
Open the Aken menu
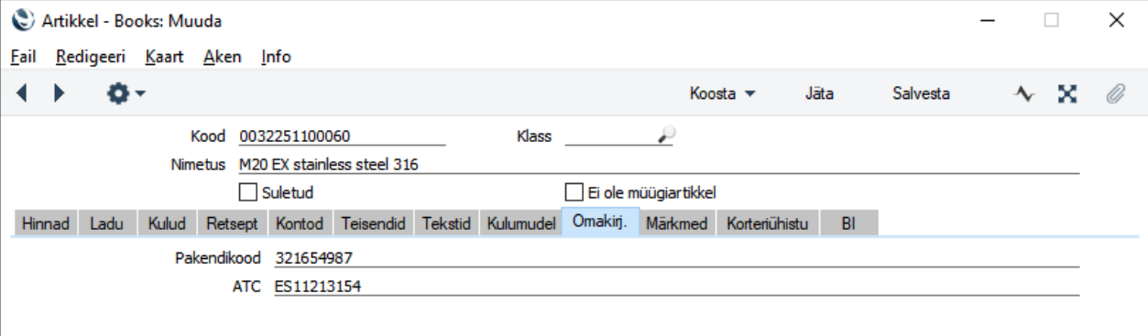click(223, 57)
